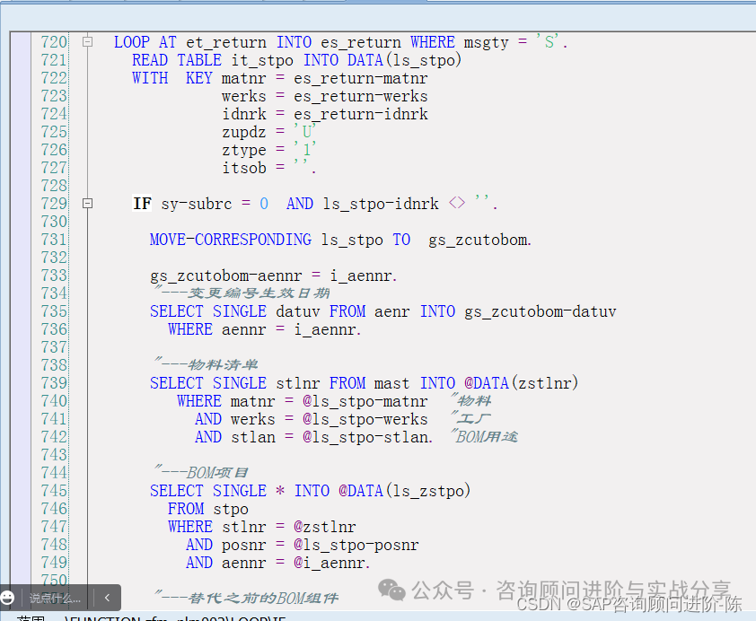This screenshot has height=621, width=756.
Task: Open the smiley emoji picker icon
Action: pyautogui.click(x=8, y=598)
